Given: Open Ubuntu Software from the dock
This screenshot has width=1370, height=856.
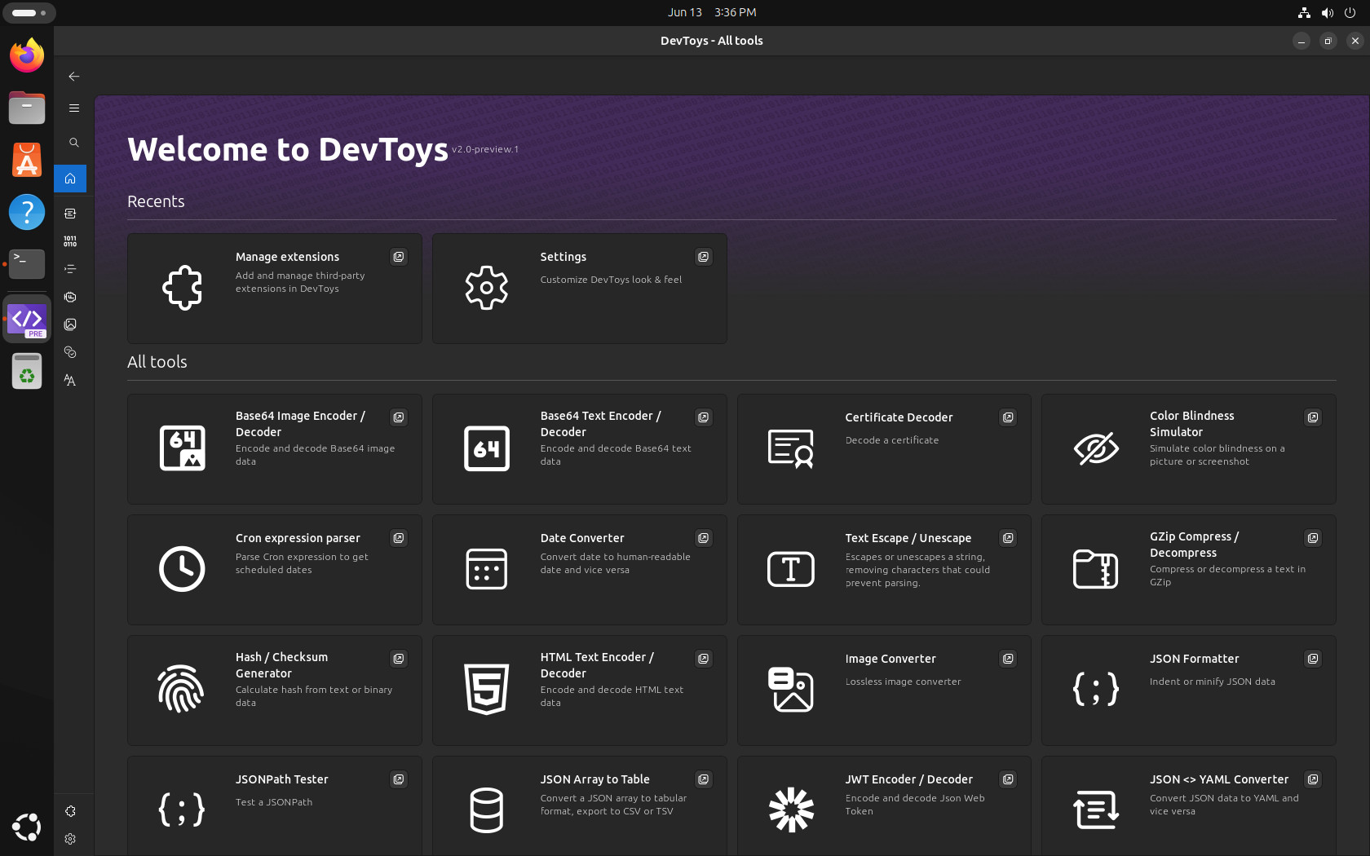Looking at the screenshot, I should pos(27,160).
